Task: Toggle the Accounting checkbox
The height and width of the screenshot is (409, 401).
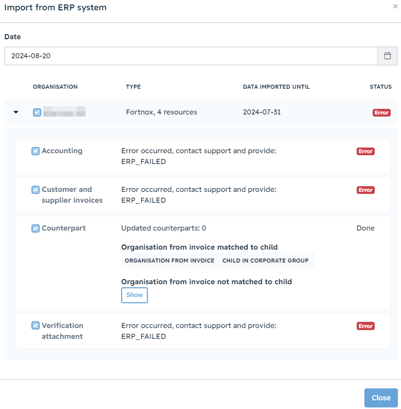Action: 36,151
